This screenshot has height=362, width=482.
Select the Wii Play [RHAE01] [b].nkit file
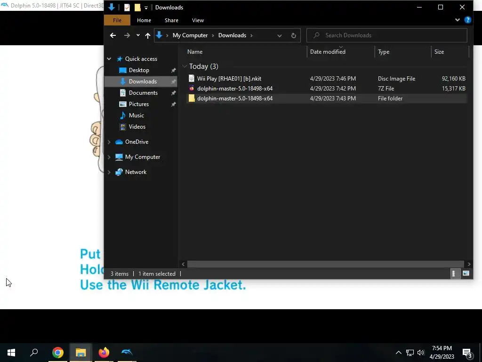pos(327,79)
